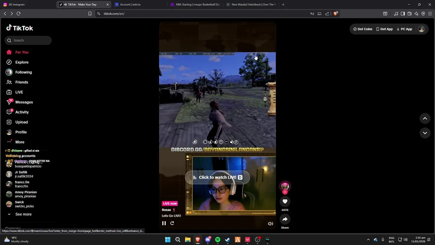Open Amoy Piranian's account
The image size is (435, 245).
(x=25, y=194)
